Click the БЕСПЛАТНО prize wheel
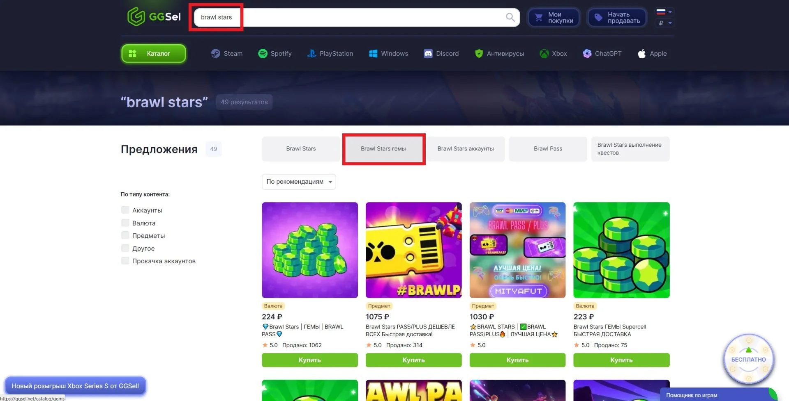The image size is (789, 401). (x=748, y=359)
